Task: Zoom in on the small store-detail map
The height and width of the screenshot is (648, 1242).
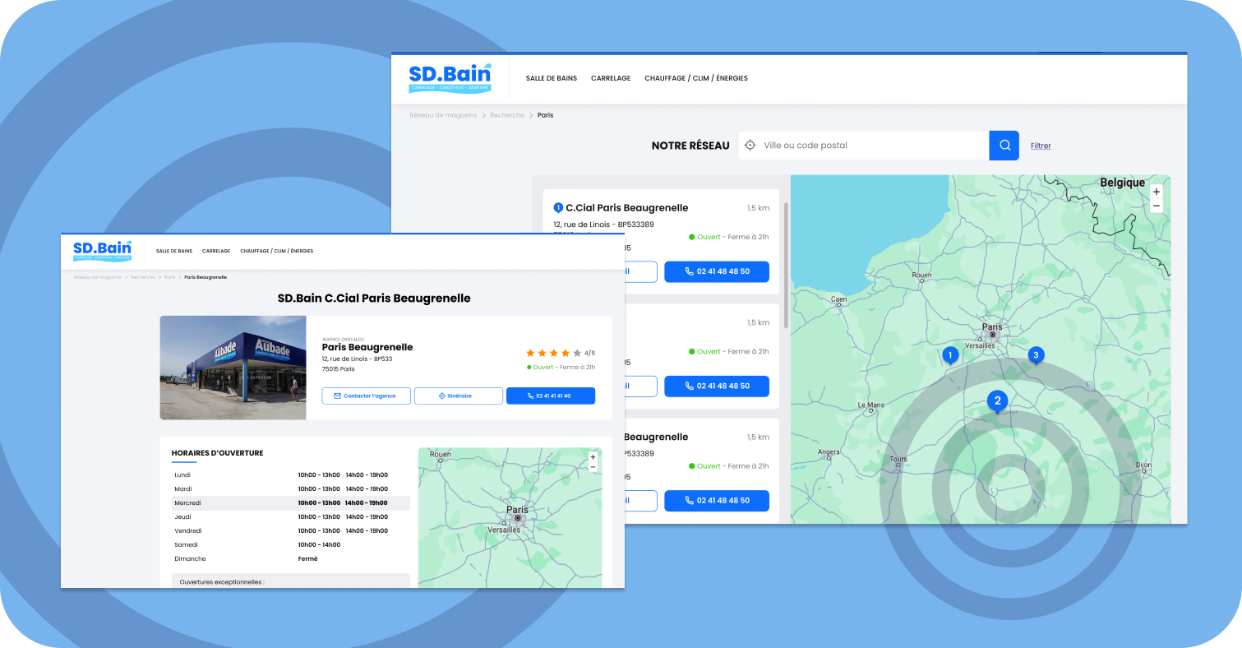Action: 593,456
